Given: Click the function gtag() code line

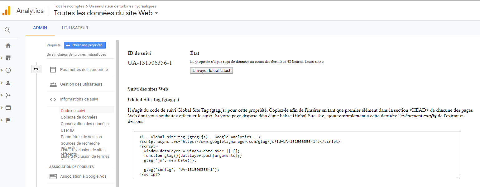Looking at the screenshot, I should (193, 156).
